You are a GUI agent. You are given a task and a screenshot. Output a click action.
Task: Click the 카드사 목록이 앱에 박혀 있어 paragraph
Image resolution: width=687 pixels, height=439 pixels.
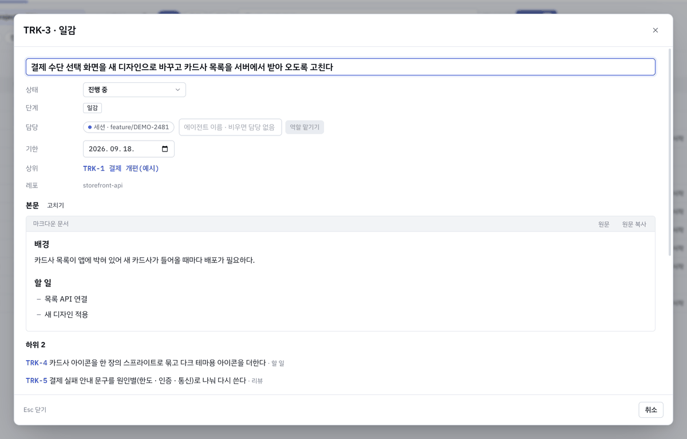click(144, 260)
